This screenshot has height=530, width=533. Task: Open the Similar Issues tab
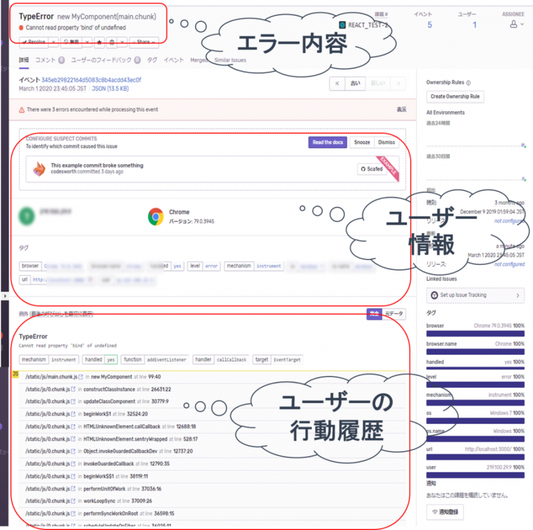tap(230, 60)
